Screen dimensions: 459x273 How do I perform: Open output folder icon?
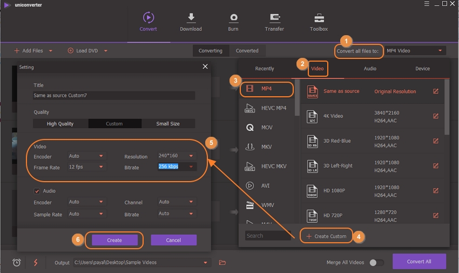(222, 262)
